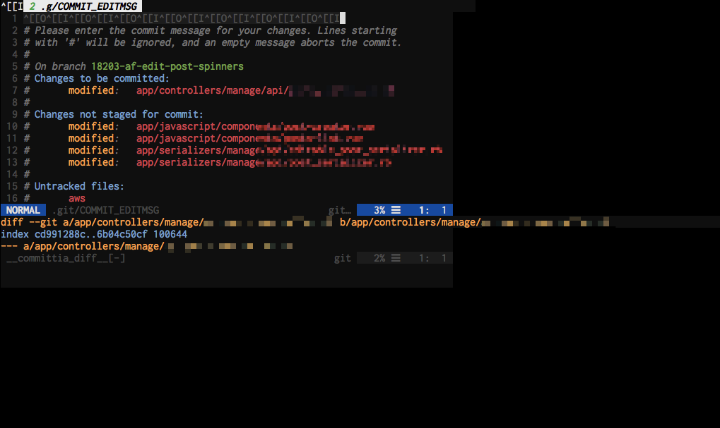
Task: Click the untracked 'aws' entry
Action: [77, 198]
